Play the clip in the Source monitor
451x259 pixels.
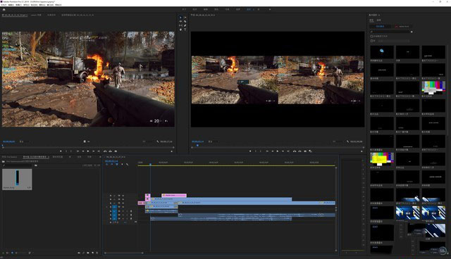tap(88, 151)
